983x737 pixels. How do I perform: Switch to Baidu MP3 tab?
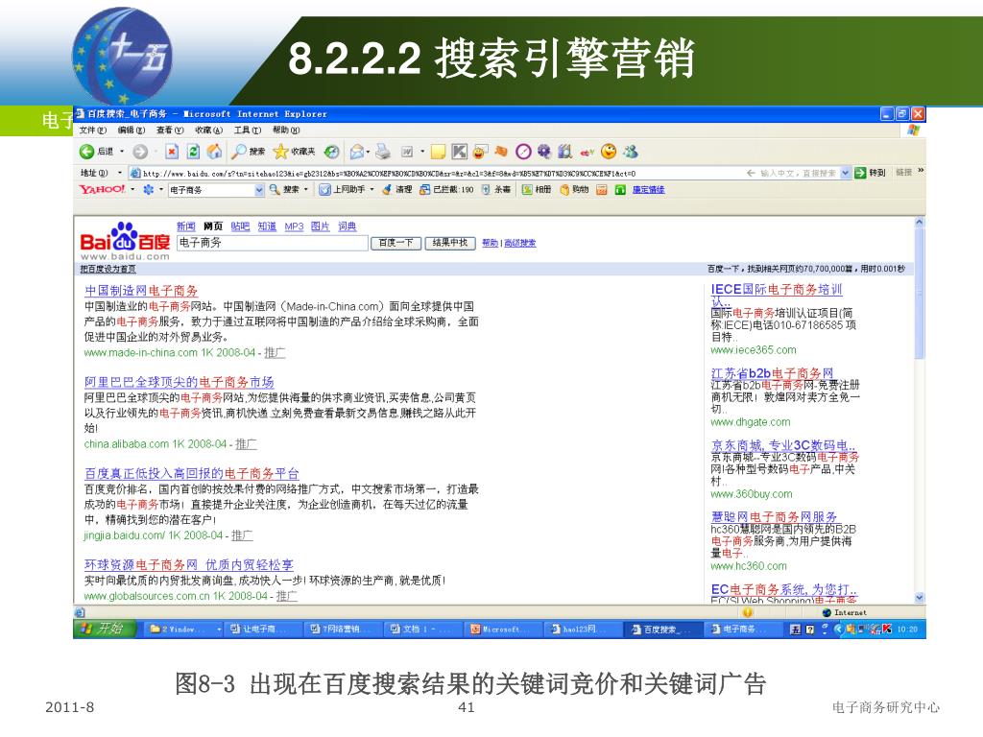coord(294,226)
